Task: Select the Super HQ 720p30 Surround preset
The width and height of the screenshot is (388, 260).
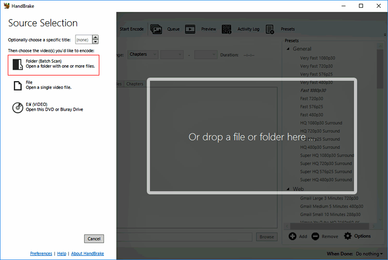Action: pyautogui.click(x=326, y=163)
